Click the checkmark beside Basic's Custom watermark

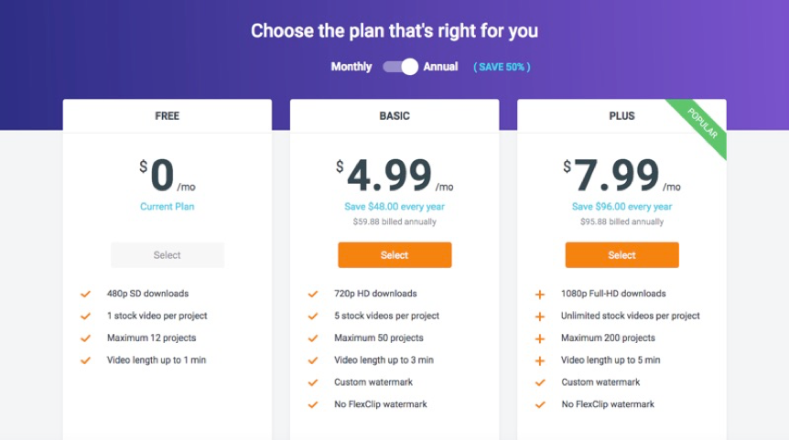tap(312, 382)
